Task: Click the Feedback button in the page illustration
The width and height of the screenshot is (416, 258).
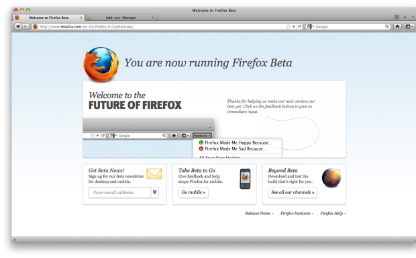Action: tap(202, 136)
